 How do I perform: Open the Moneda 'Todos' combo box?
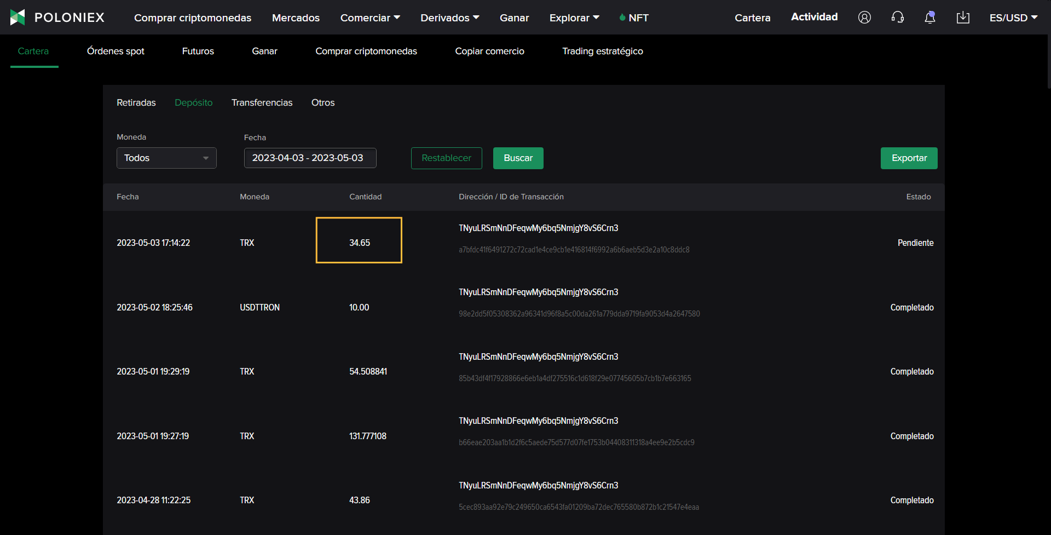tap(166, 158)
